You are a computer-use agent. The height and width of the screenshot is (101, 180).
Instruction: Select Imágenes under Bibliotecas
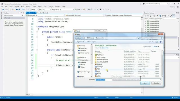(83, 62)
